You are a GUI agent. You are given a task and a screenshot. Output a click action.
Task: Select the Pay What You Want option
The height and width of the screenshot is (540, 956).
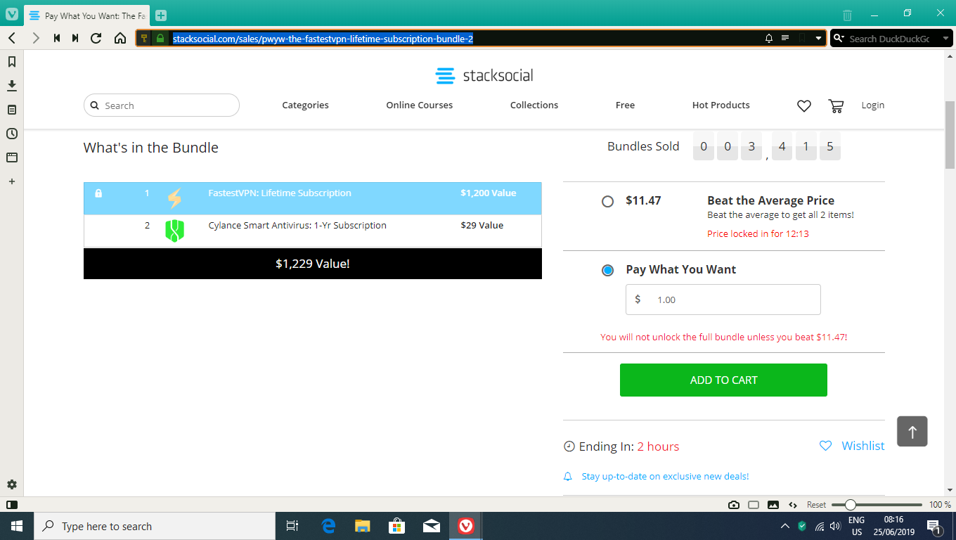(608, 270)
